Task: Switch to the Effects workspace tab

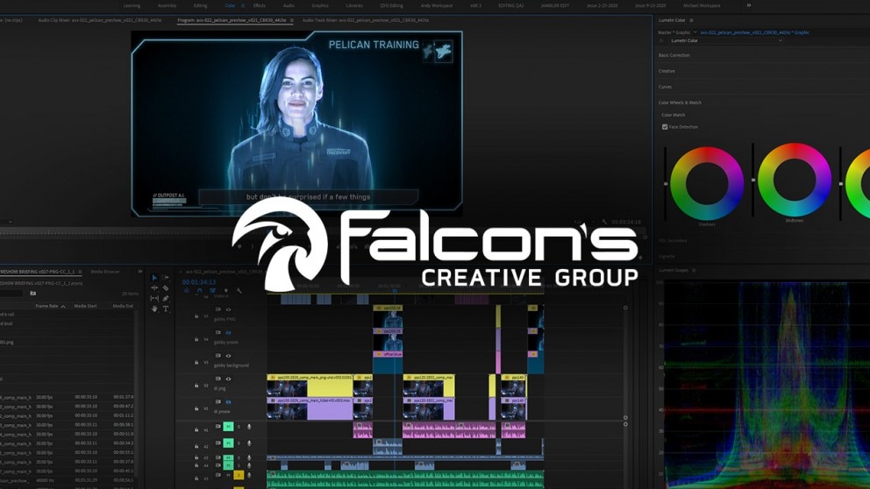Action: click(259, 5)
